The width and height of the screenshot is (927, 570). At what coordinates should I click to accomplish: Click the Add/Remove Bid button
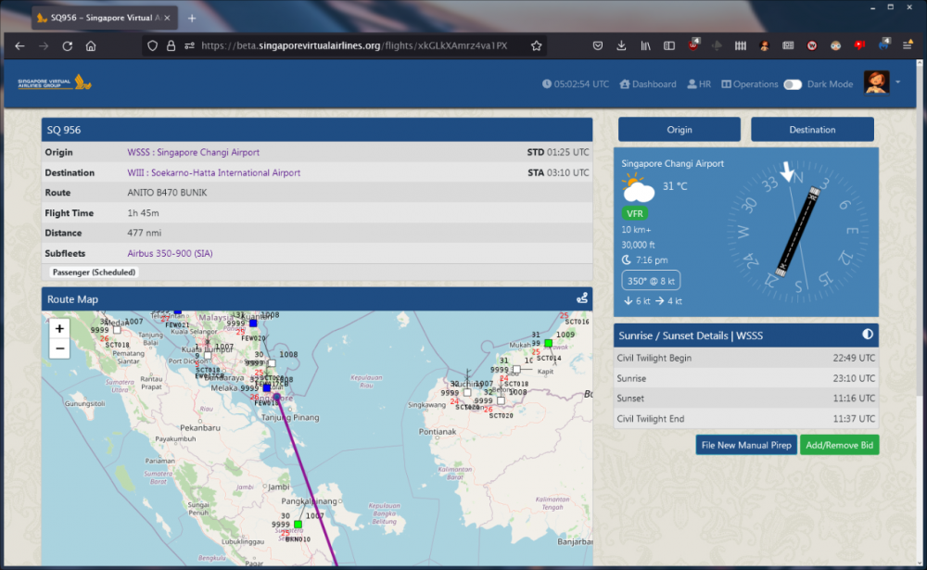[x=839, y=446]
